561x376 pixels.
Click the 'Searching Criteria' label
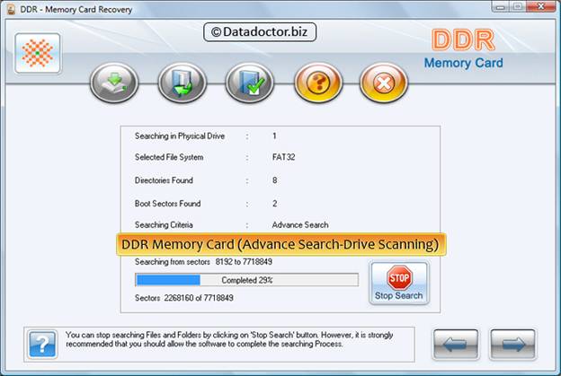164,225
